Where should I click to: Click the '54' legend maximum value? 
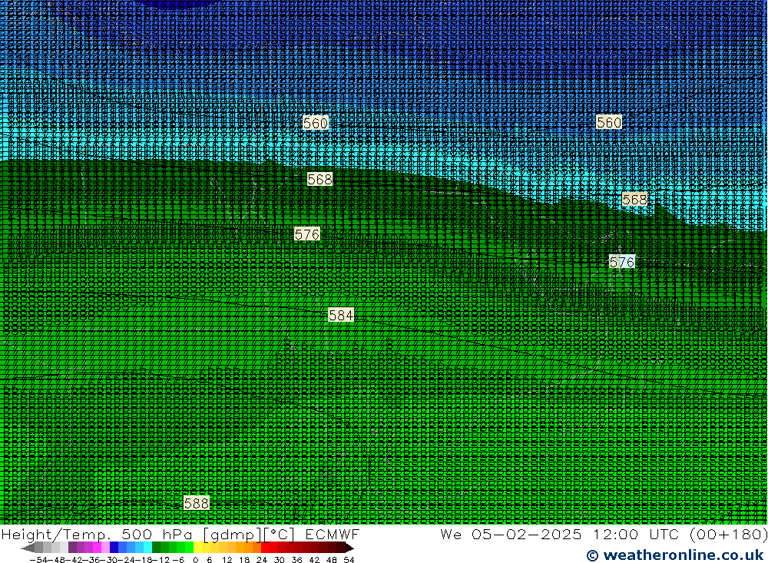pos(349,560)
